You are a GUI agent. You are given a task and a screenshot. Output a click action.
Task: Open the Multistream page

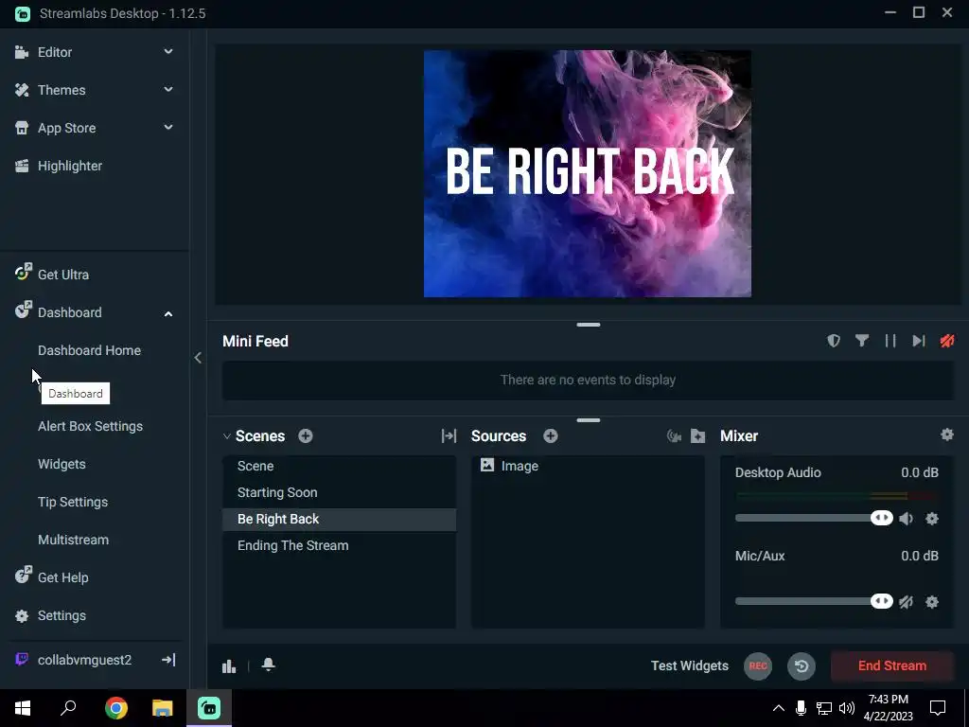coord(74,540)
